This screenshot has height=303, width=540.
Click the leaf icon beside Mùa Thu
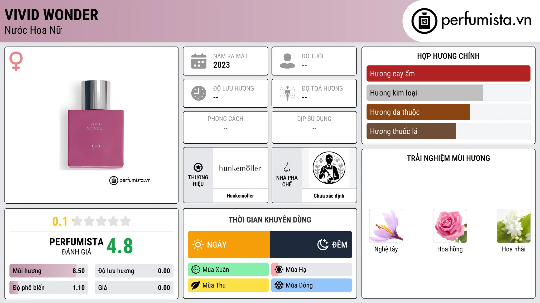click(x=196, y=285)
